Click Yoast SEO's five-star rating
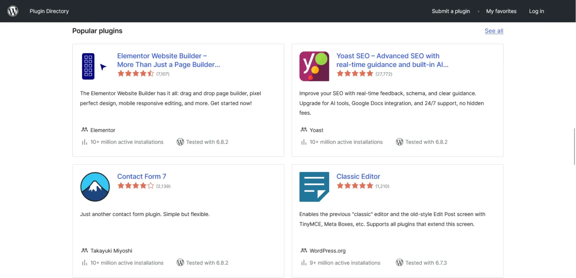The width and height of the screenshot is (576, 278). coord(355,74)
